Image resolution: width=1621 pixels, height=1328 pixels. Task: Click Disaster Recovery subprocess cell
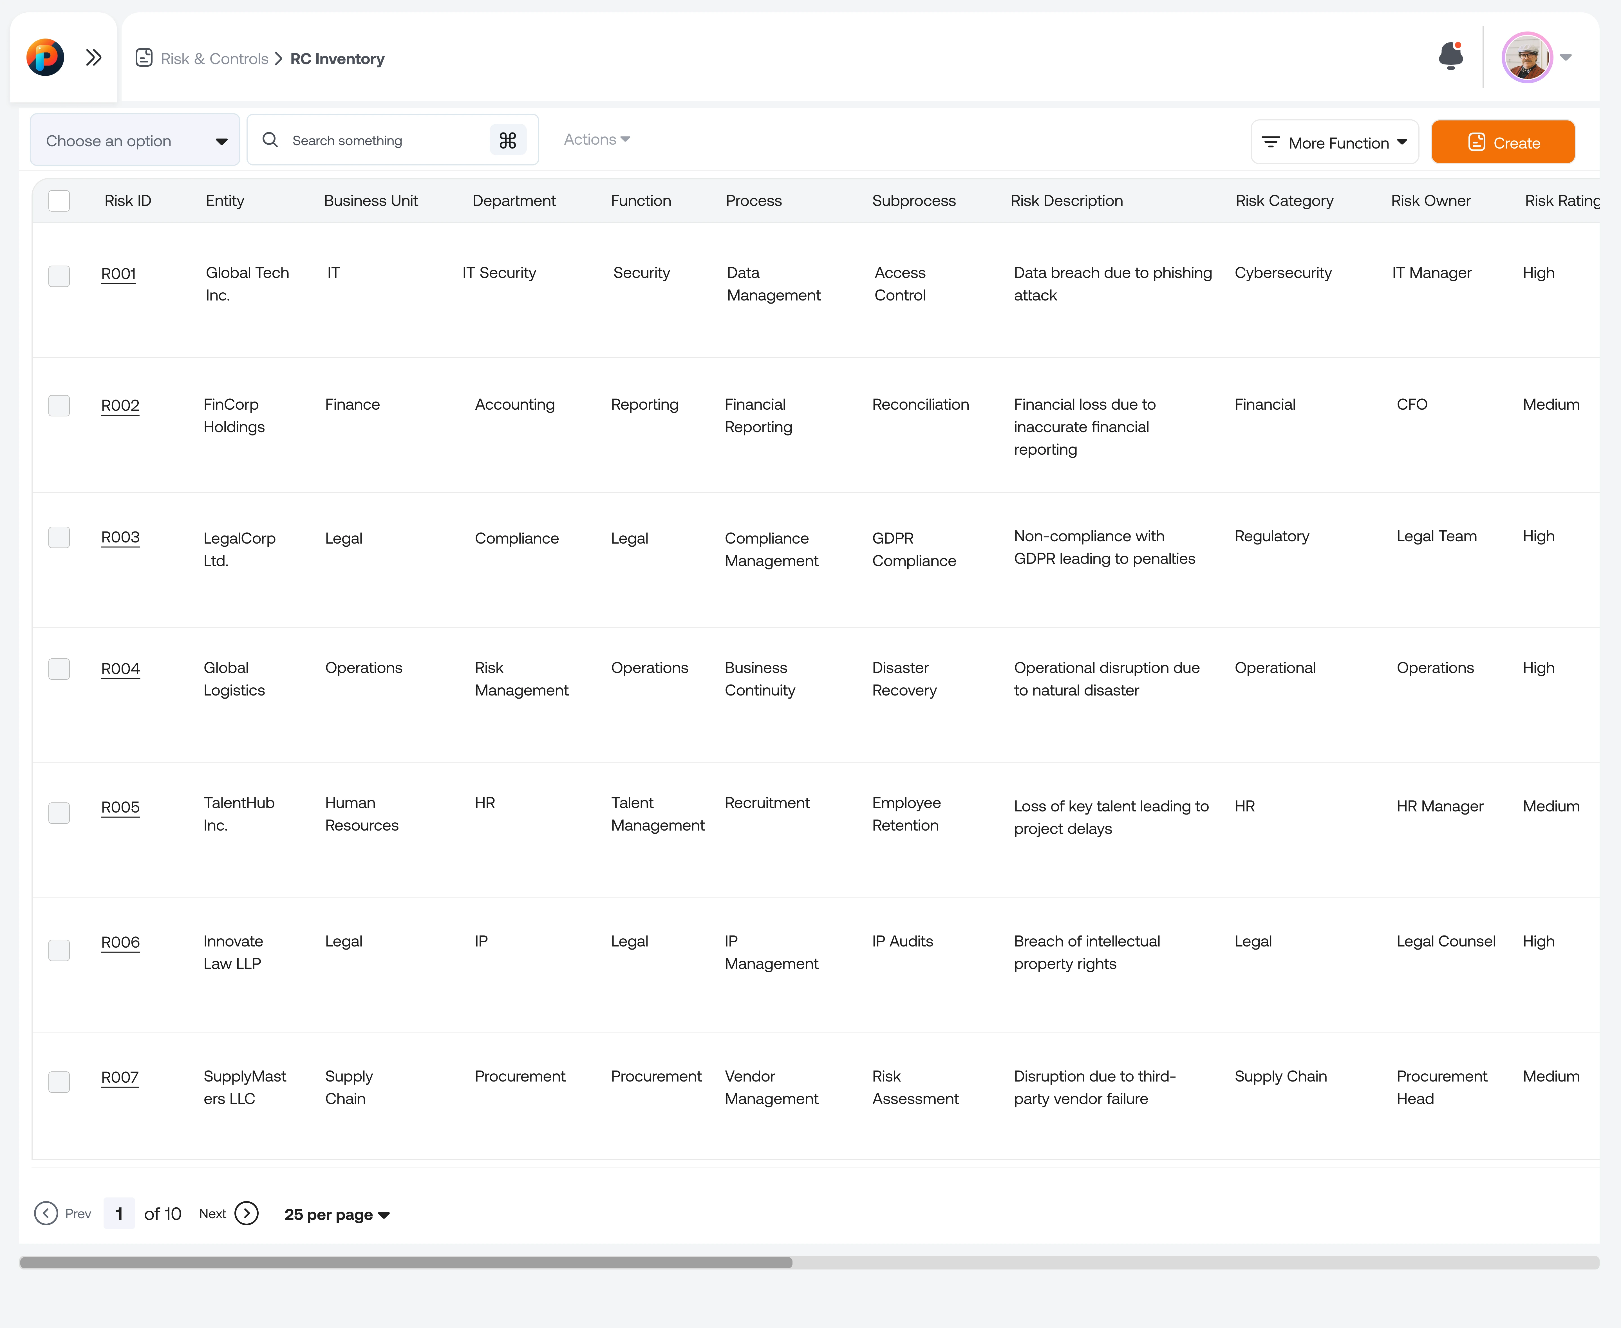pyautogui.click(x=904, y=679)
